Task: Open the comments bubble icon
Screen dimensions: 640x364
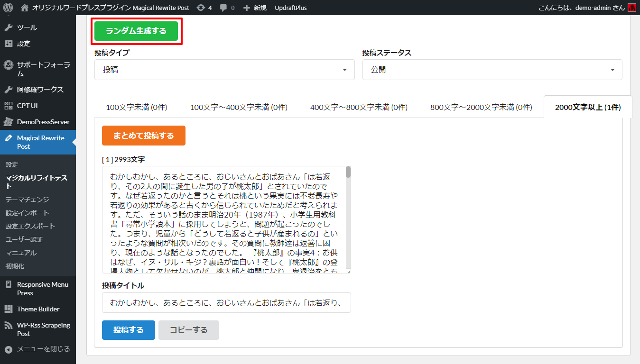Action: pyautogui.click(x=223, y=8)
